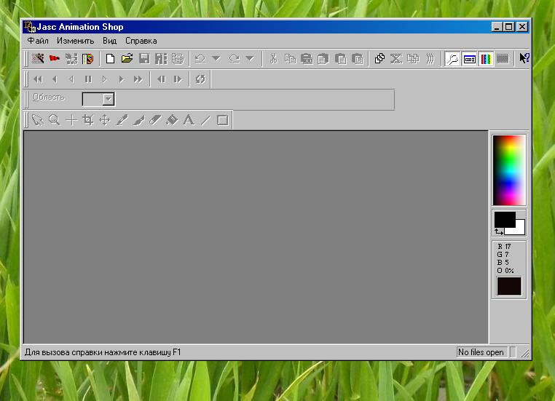
Task: Create a new animation with blank page icon
Action: 111,59
